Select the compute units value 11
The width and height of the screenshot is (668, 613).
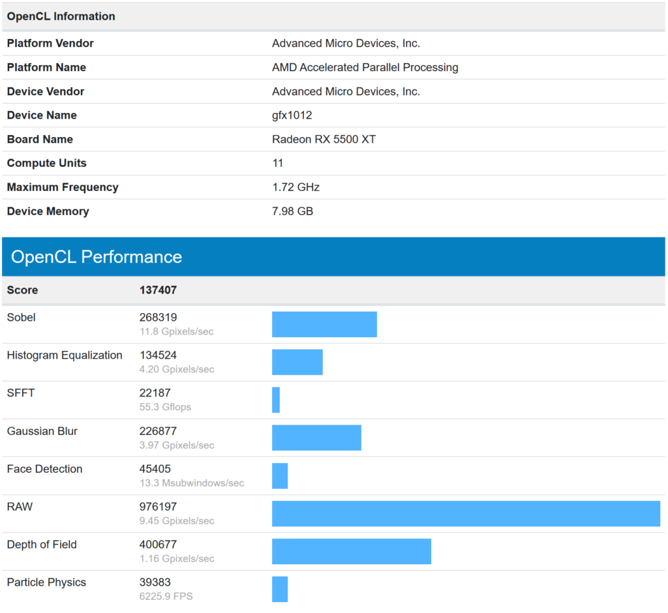coord(278,163)
